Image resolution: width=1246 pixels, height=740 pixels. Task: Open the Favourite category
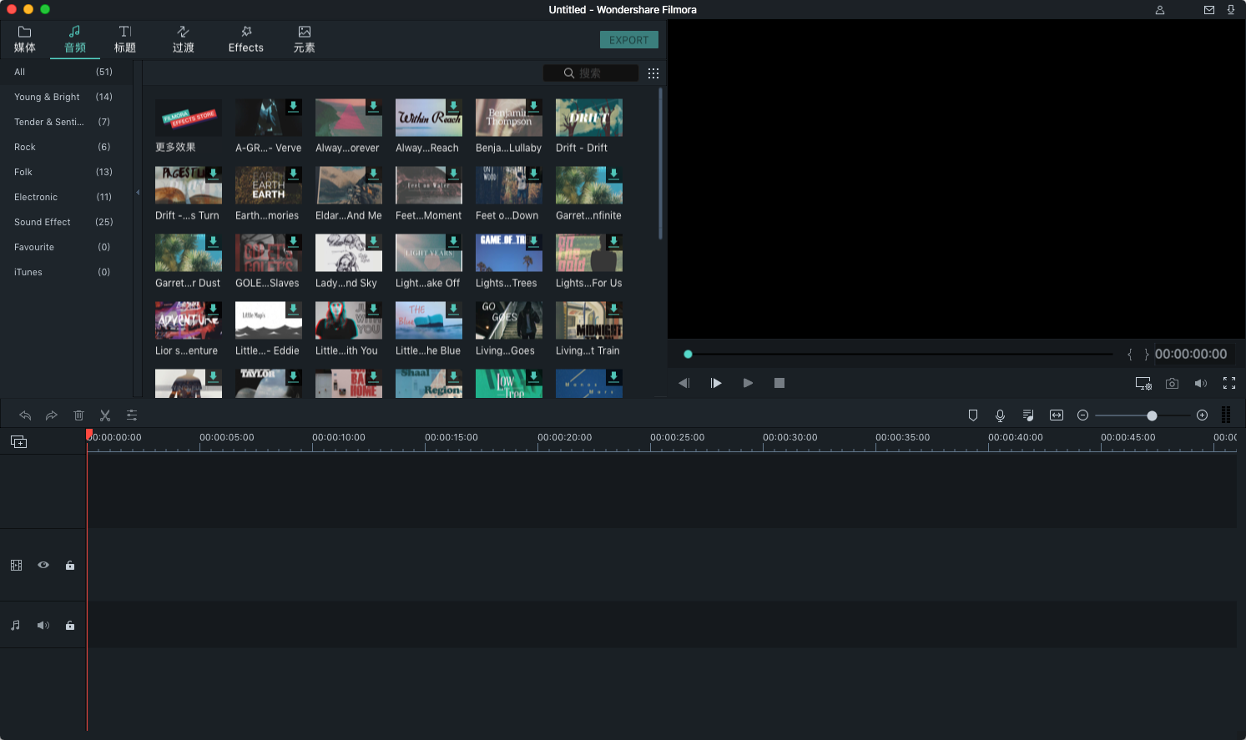tap(66, 247)
